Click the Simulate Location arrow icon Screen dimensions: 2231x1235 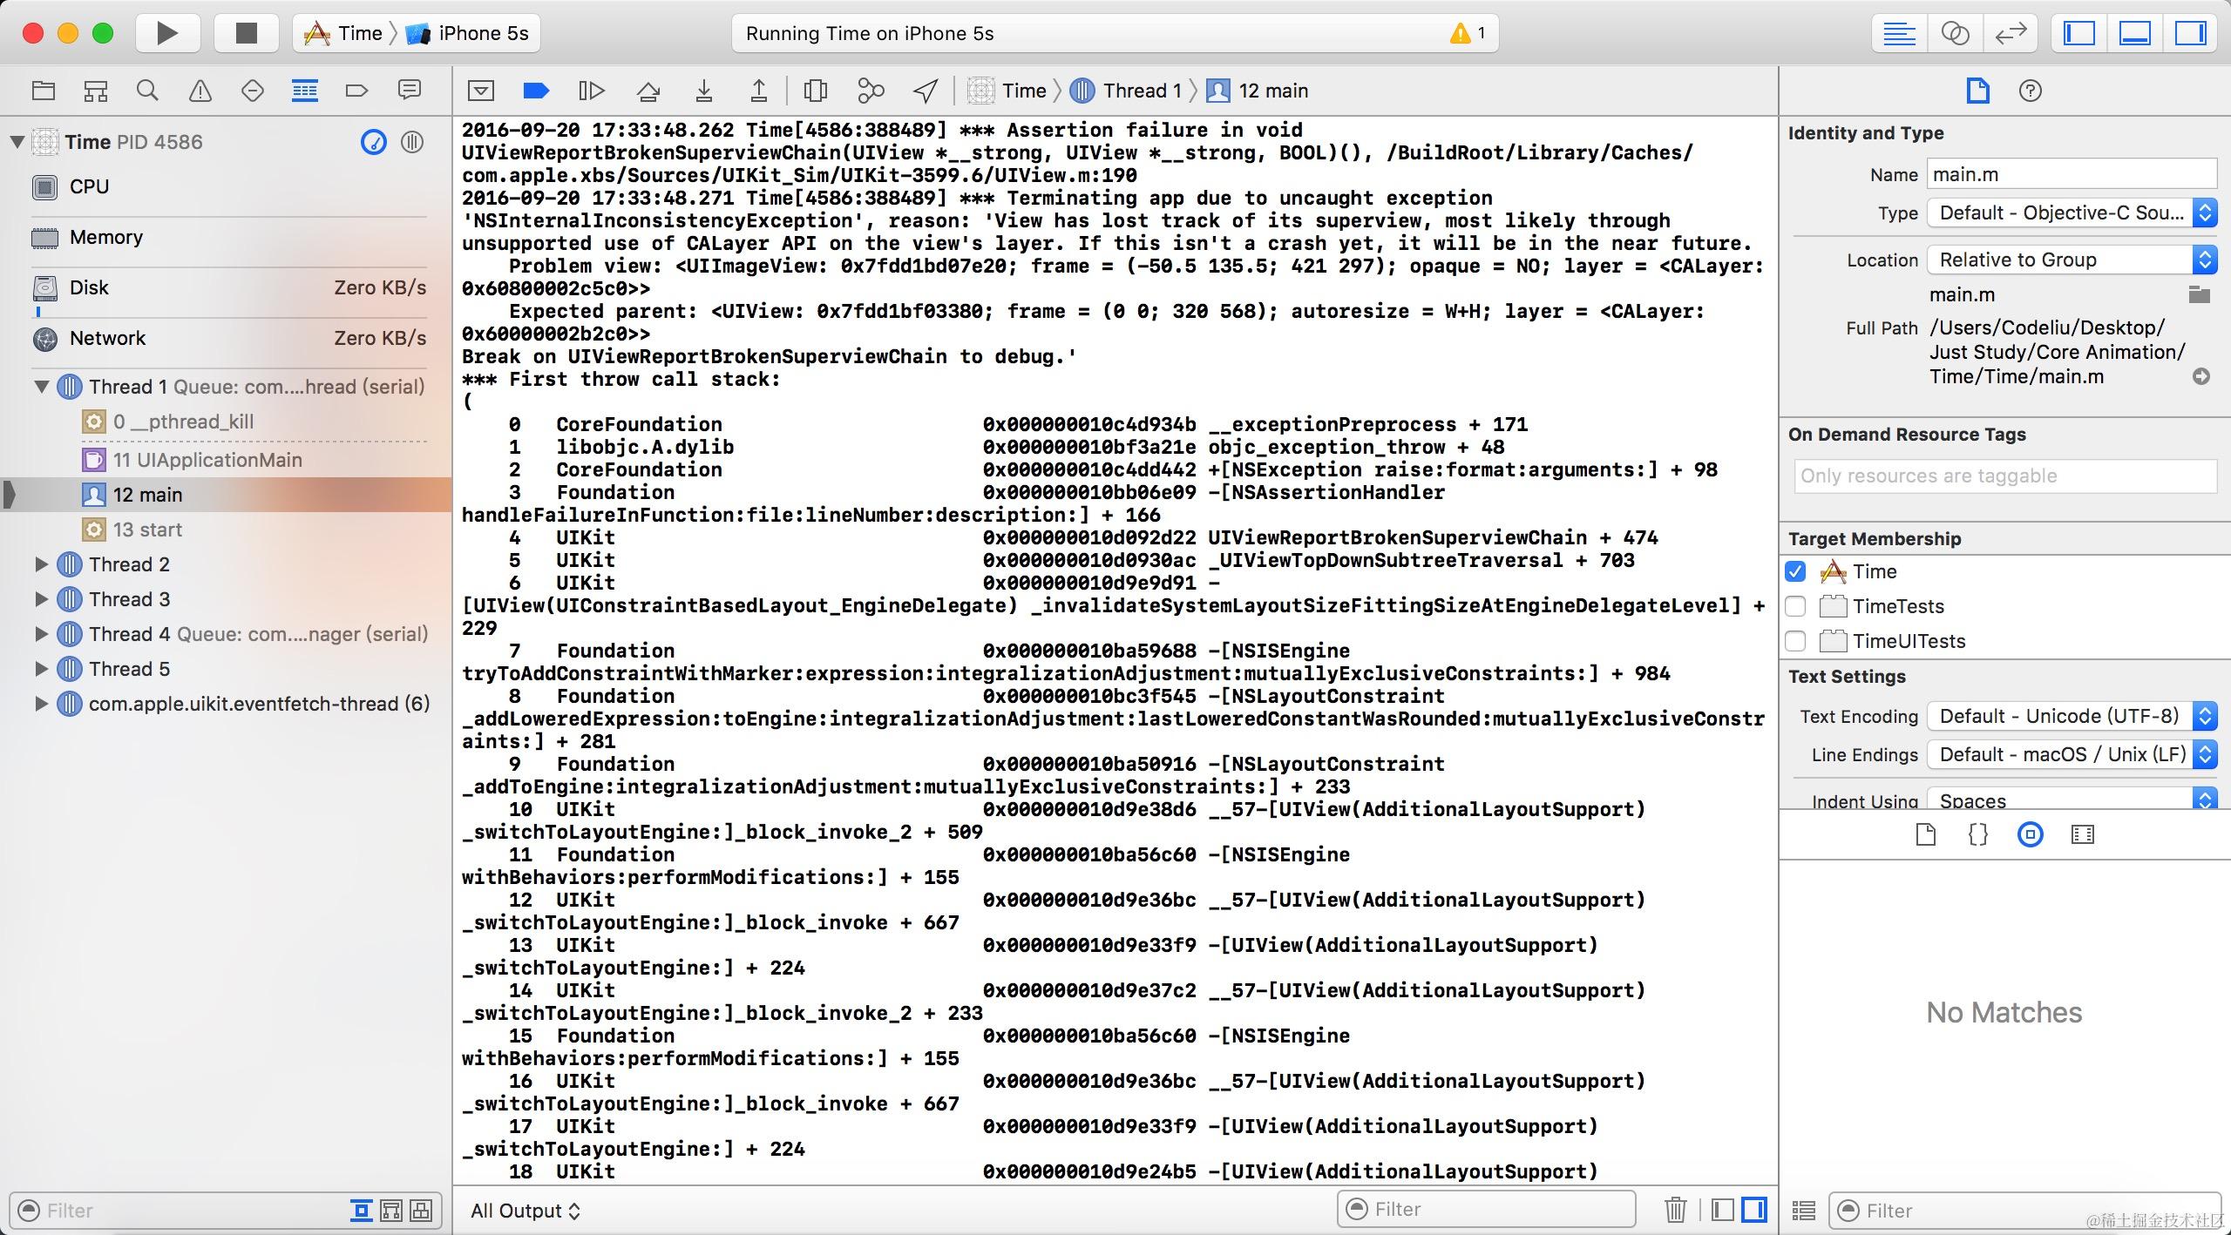point(926,91)
